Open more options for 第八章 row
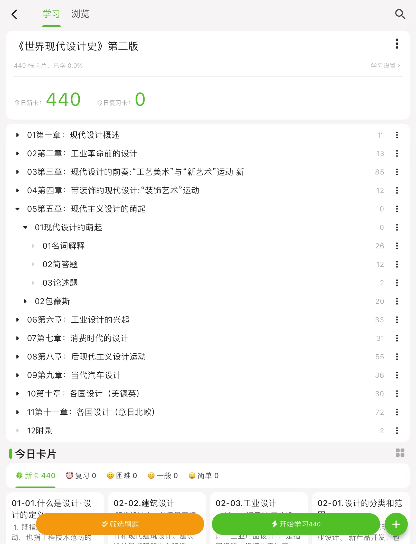416x544 pixels. (397, 357)
